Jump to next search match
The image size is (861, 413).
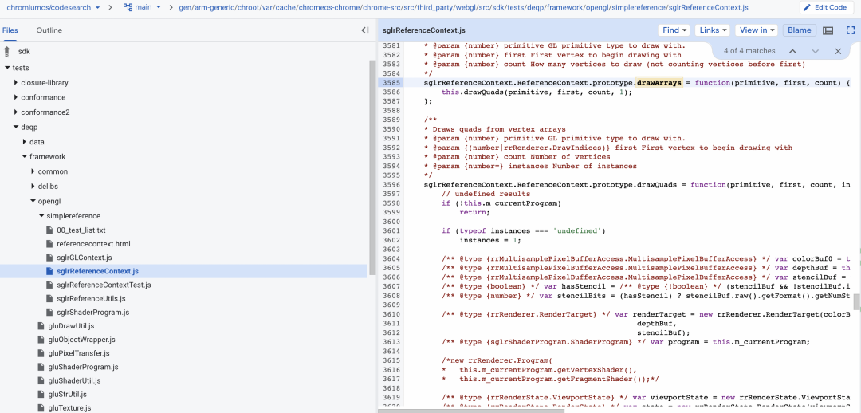[x=815, y=51]
